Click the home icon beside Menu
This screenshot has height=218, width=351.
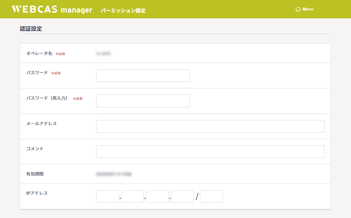pos(298,9)
